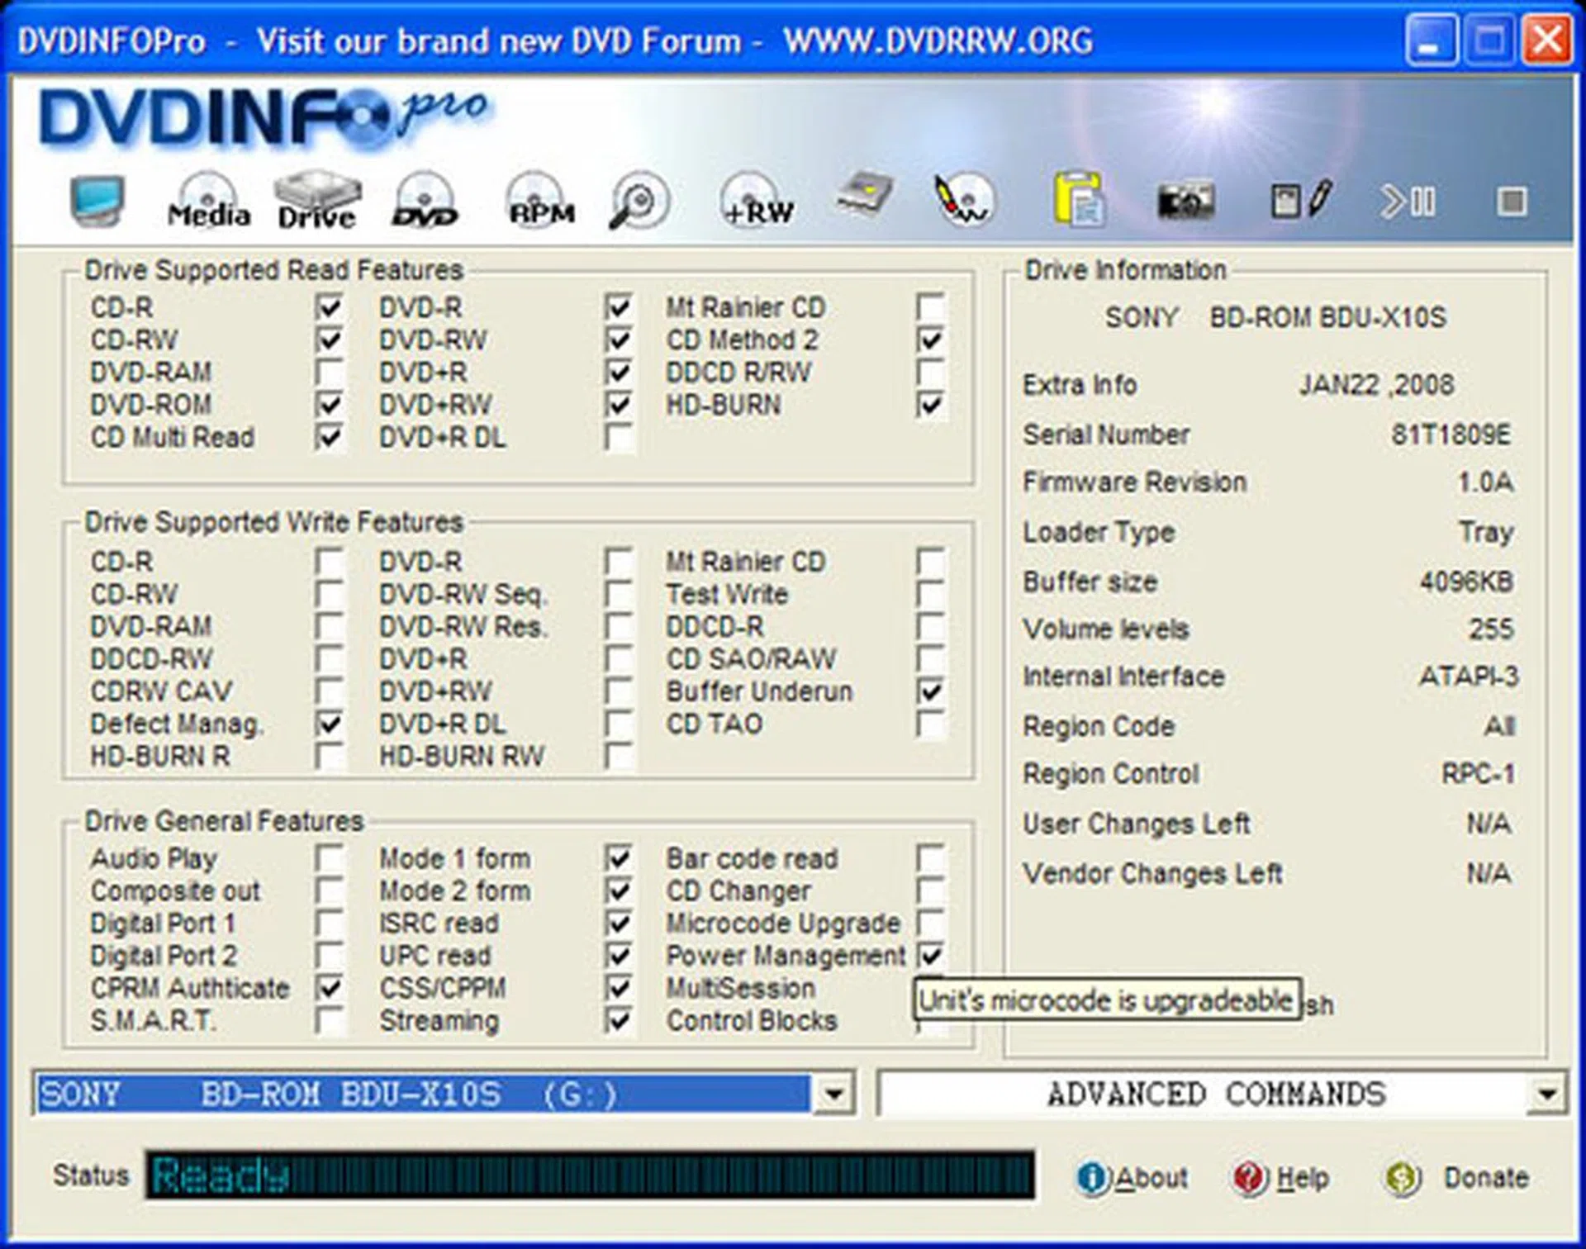Click the DVD disc info icon
1586x1249 pixels.
click(x=425, y=198)
